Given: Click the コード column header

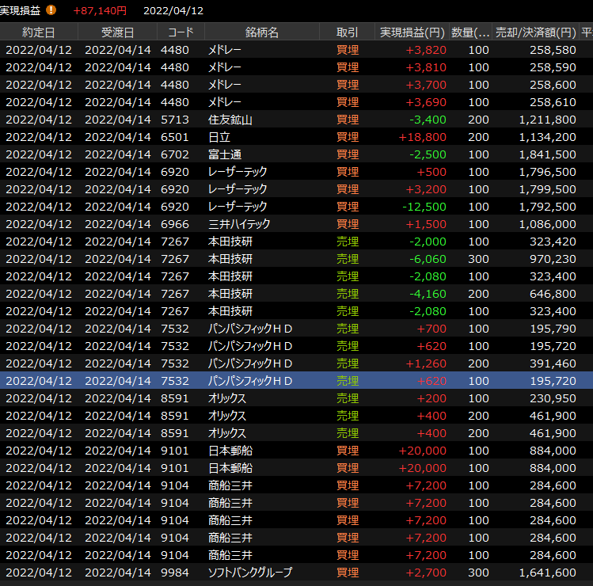Looking at the screenshot, I should [x=181, y=32].
